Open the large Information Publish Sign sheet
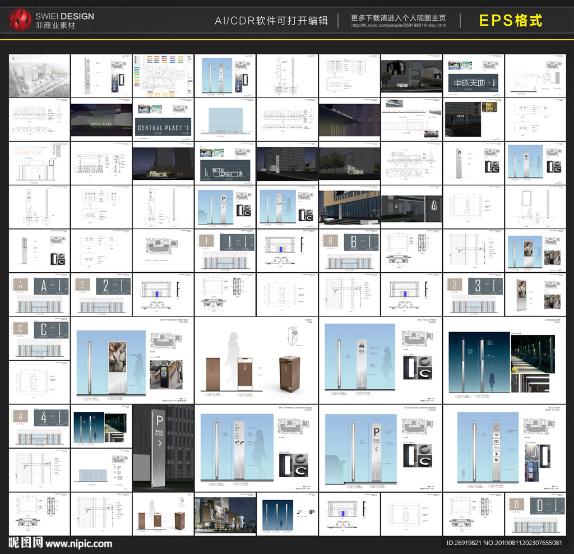 coord(132,360)
